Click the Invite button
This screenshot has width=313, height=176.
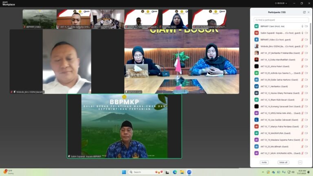click(264, 162)
